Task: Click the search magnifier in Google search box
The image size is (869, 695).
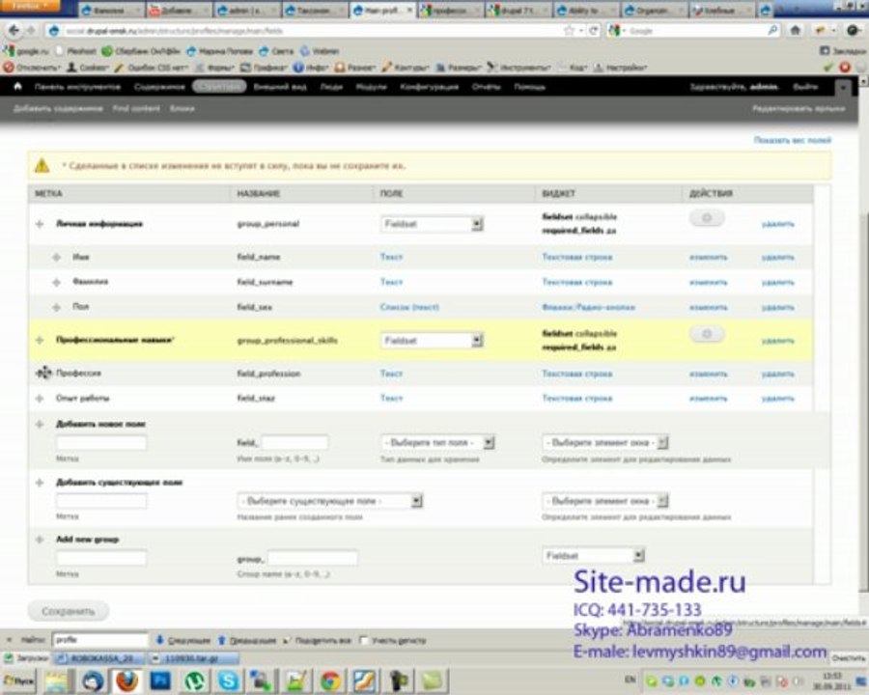Action: pos(772,31)
